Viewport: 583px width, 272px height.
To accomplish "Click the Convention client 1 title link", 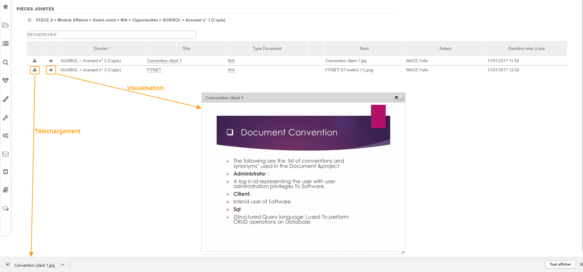I will click(164, 61).
